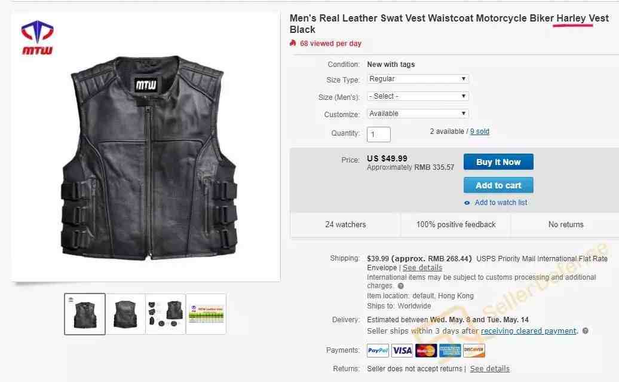
Task: Open the shipping See details link
Action: 422,268
